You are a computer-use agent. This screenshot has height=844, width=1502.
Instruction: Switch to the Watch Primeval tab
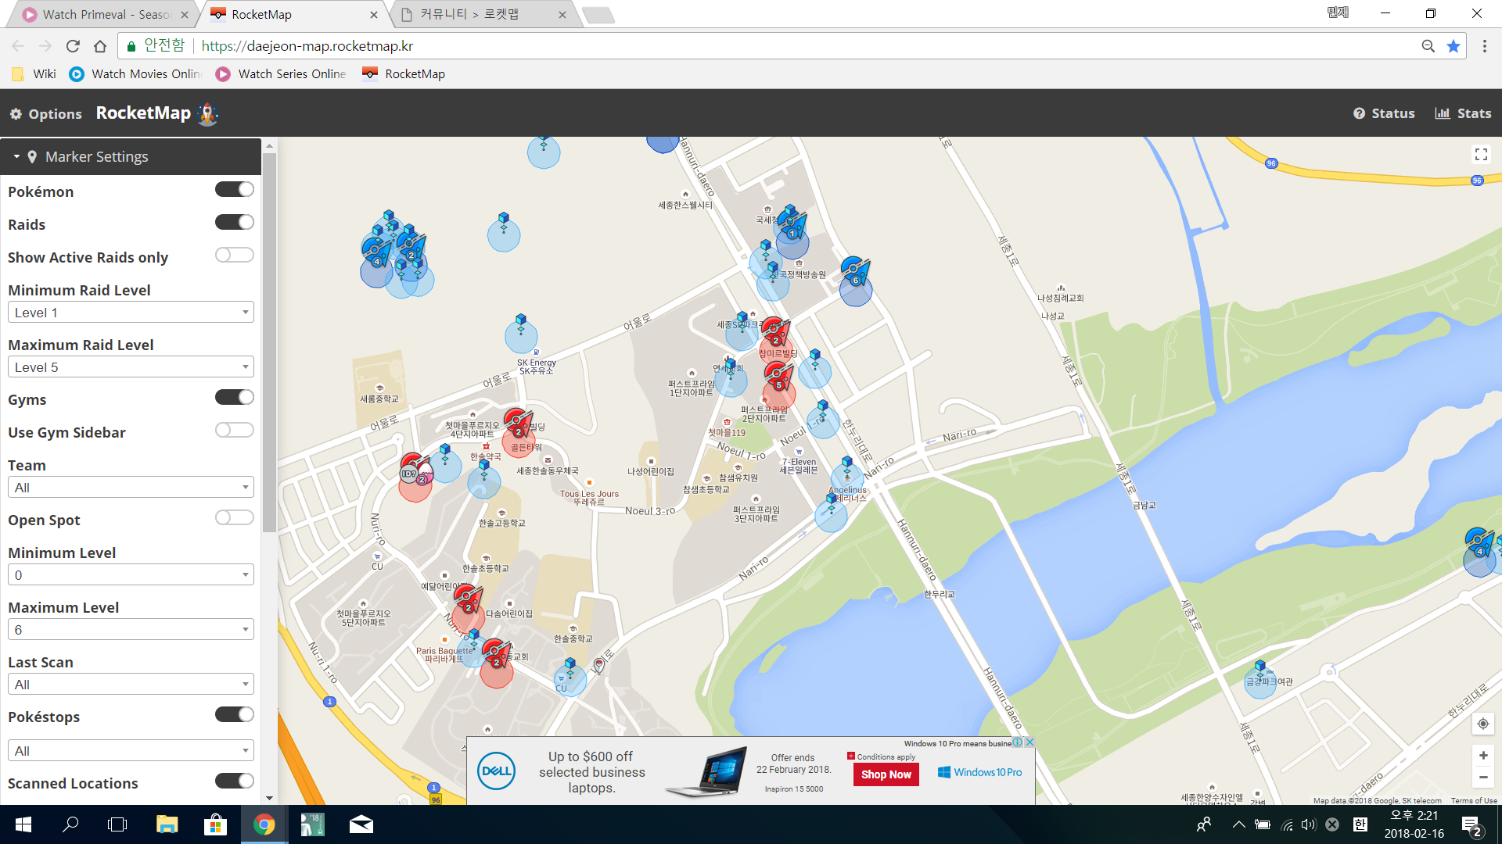(x=105, y=14)
